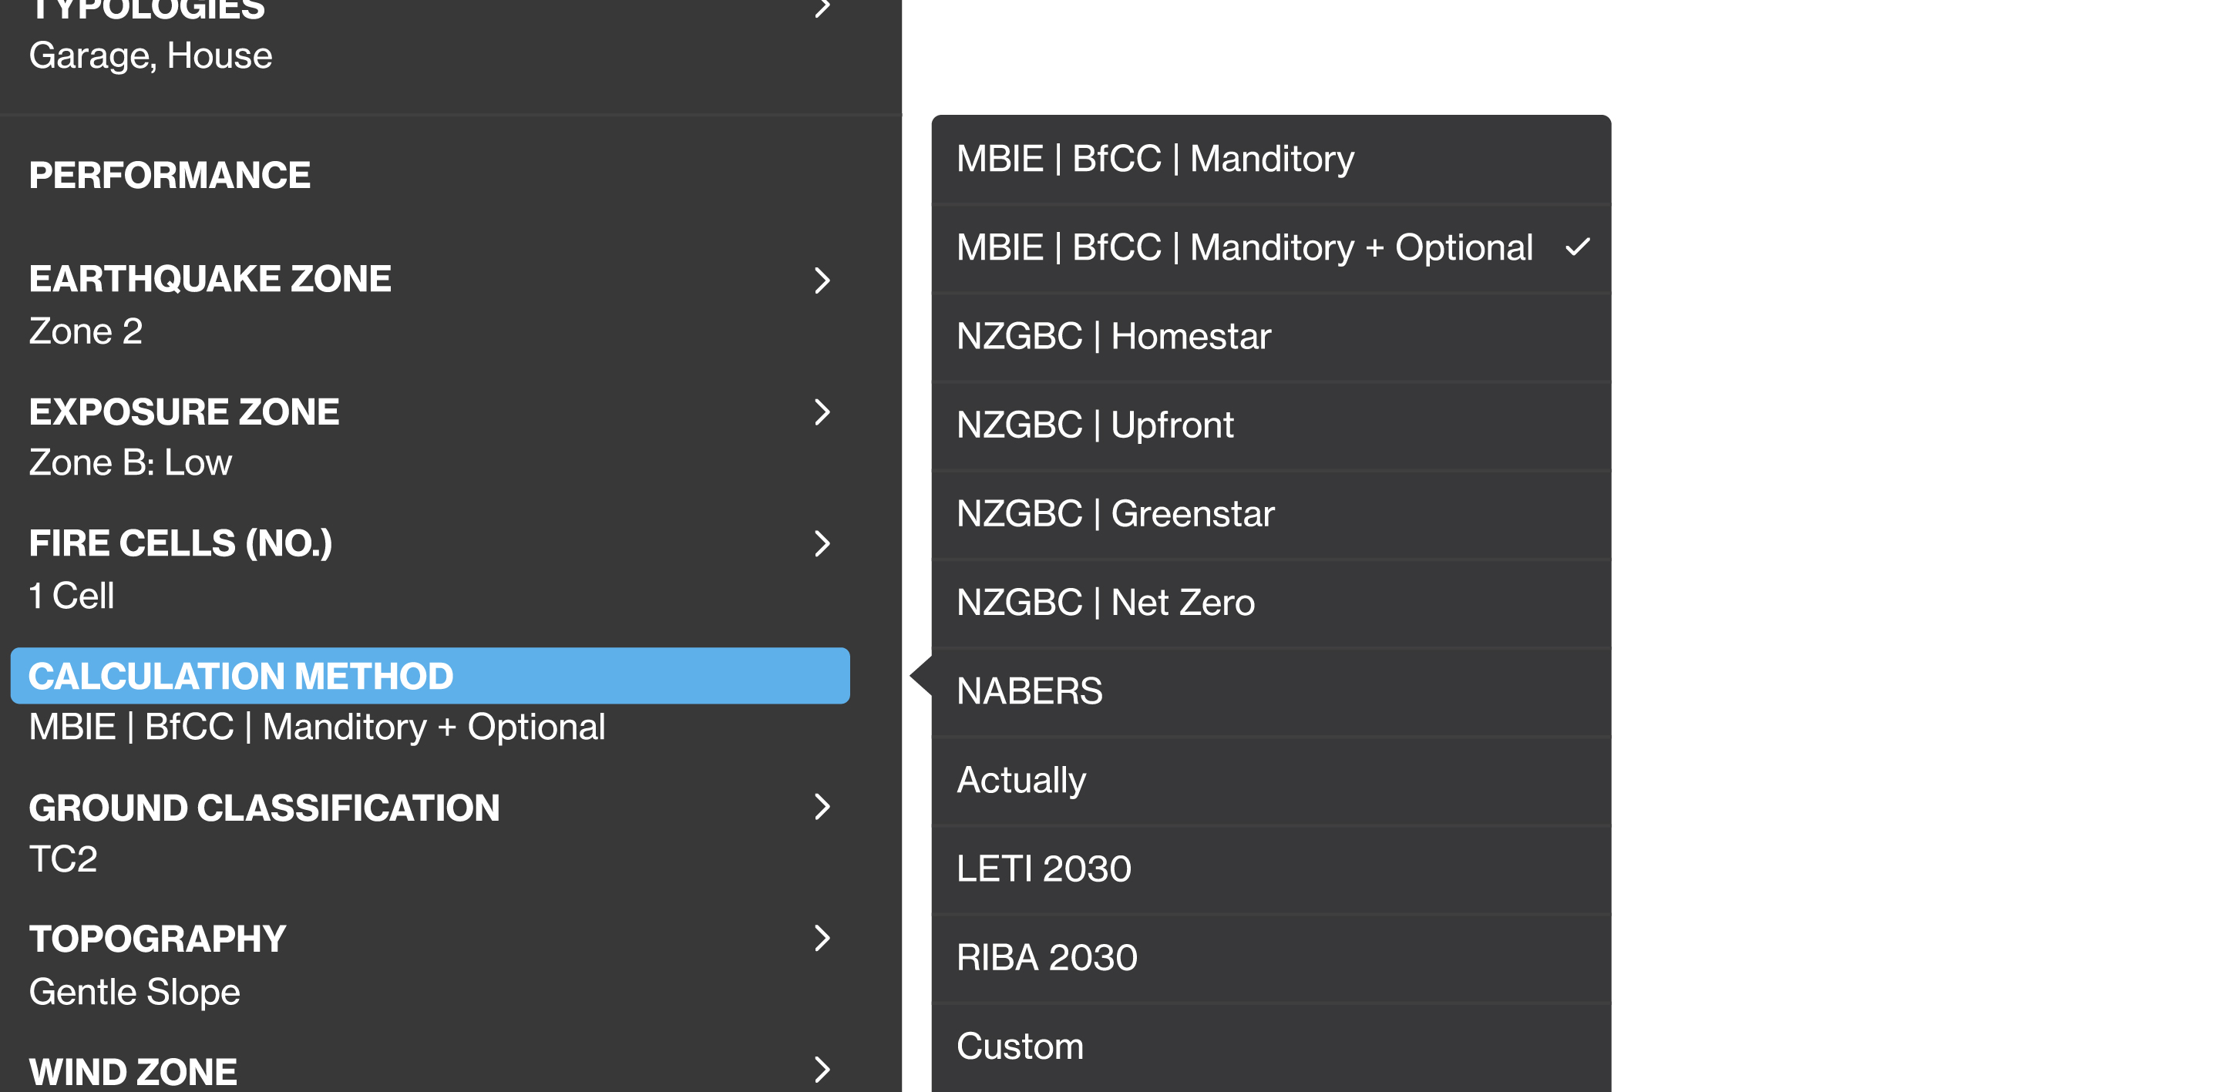Viewport: 2216px width, 1092px height.
Task: Expand the Earthquake Zone chevron
Action: (822, 281)
